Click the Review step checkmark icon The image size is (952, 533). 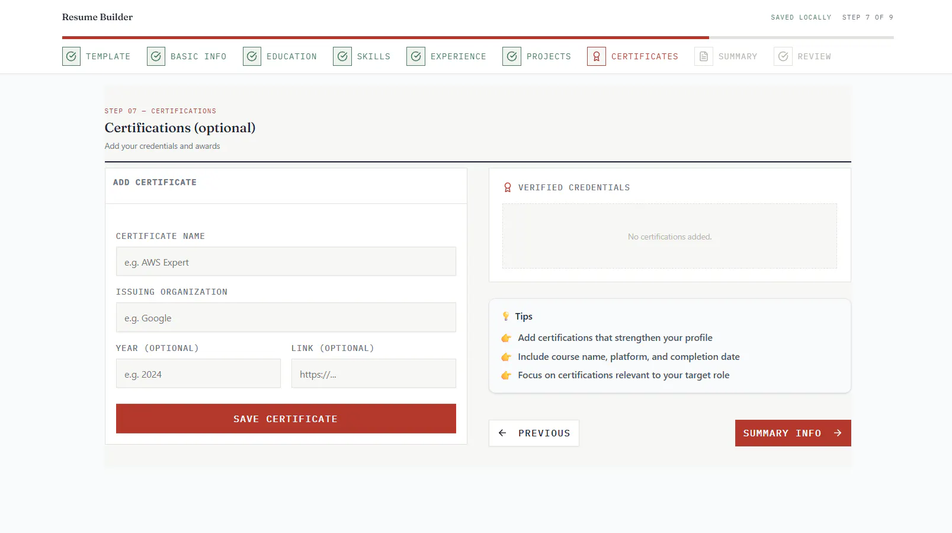[783, 56]
